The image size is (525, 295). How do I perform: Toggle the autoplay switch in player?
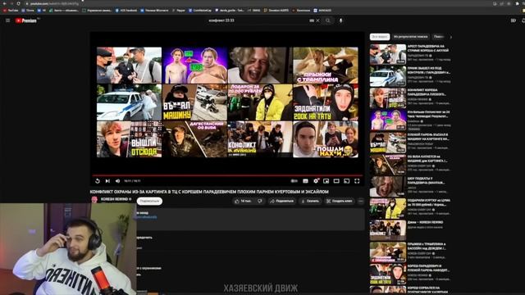coord(294,181)
